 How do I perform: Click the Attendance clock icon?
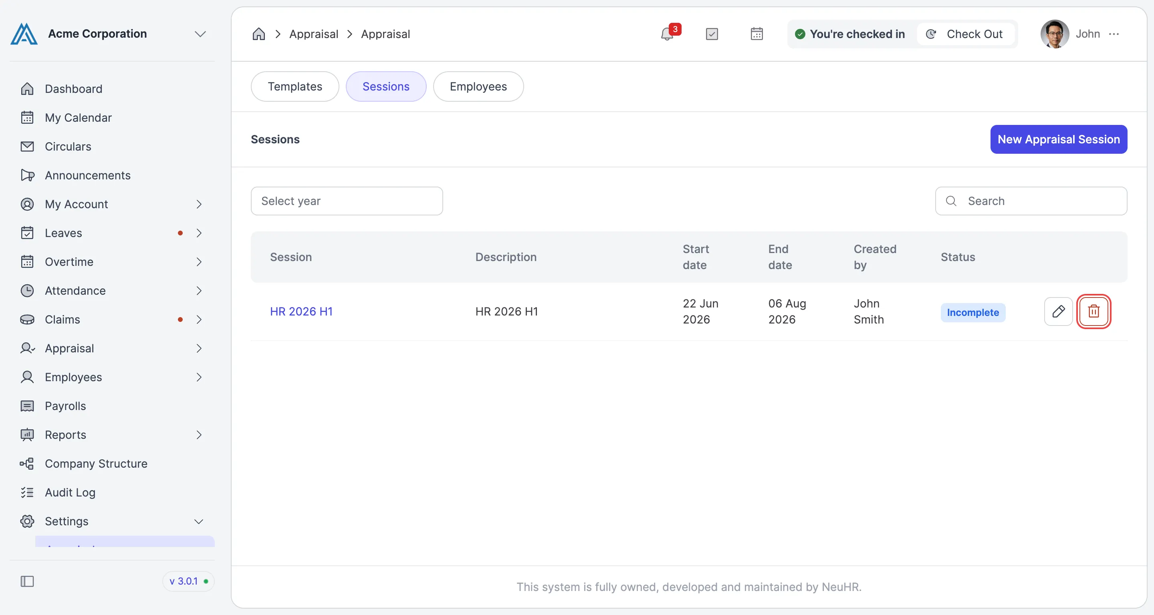click(27, 291)
